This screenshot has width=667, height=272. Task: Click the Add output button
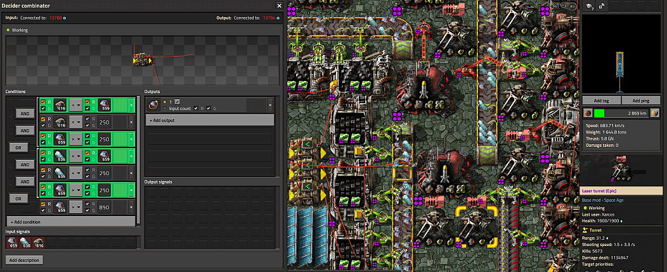coord(209,120)
